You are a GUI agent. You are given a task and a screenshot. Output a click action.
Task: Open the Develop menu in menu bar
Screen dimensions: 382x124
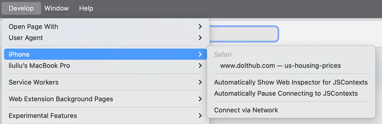pyautogui.click(x=21, y=8)
